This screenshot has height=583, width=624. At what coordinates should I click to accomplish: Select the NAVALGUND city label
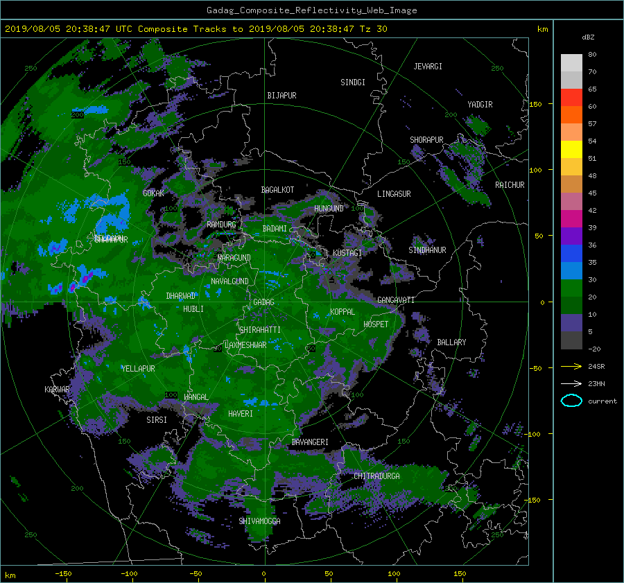229,281
